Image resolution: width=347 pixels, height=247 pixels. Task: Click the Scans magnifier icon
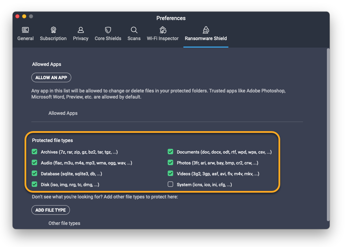[134, 30]
